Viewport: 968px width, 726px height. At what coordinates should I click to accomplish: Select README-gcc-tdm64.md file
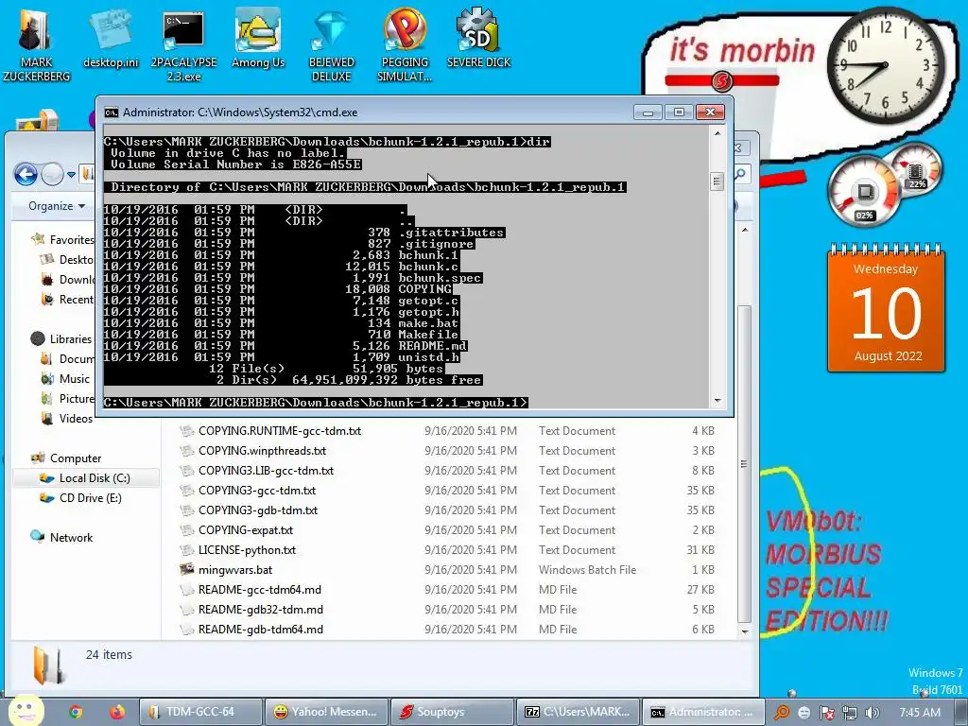tap(260, 590)
